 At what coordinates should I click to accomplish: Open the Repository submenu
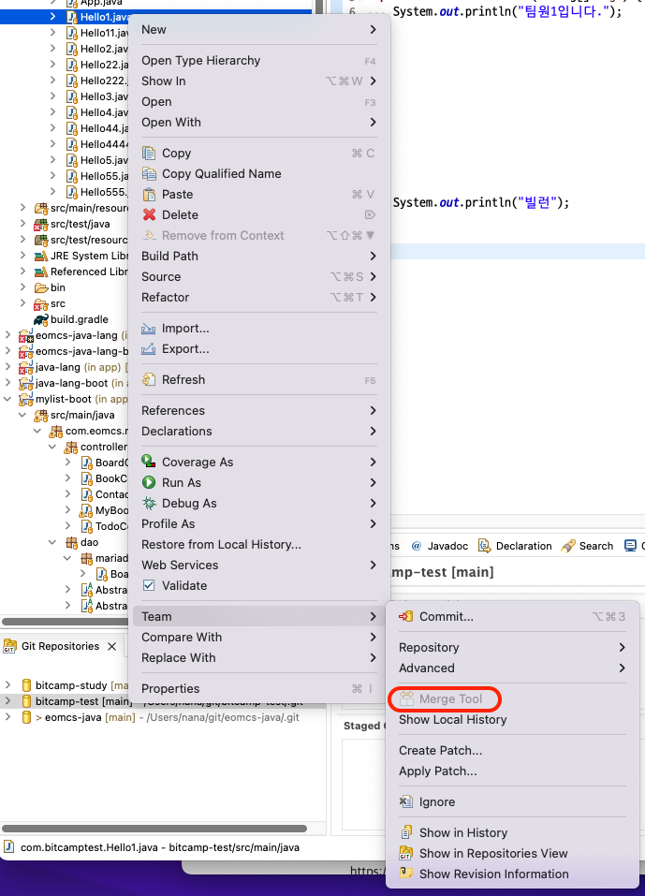click(512, 648)
